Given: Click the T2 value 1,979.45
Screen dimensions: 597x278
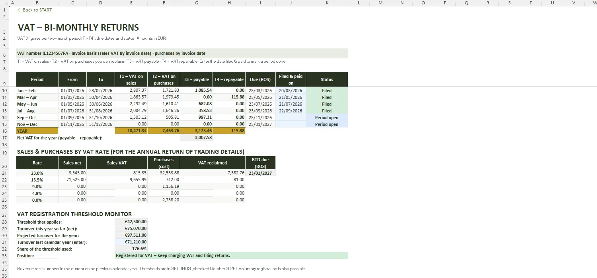Looking at the screenshot, I should point(164,97).
